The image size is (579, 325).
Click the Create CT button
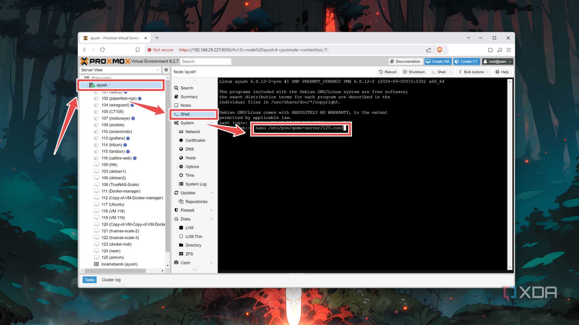[466, 61]
